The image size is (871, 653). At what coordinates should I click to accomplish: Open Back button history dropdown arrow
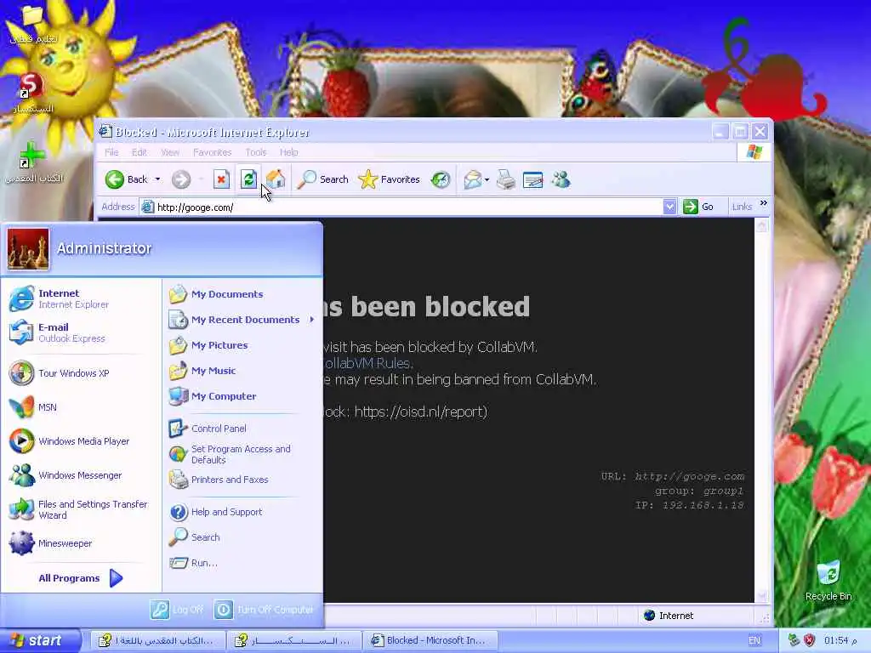pos(157,179)
